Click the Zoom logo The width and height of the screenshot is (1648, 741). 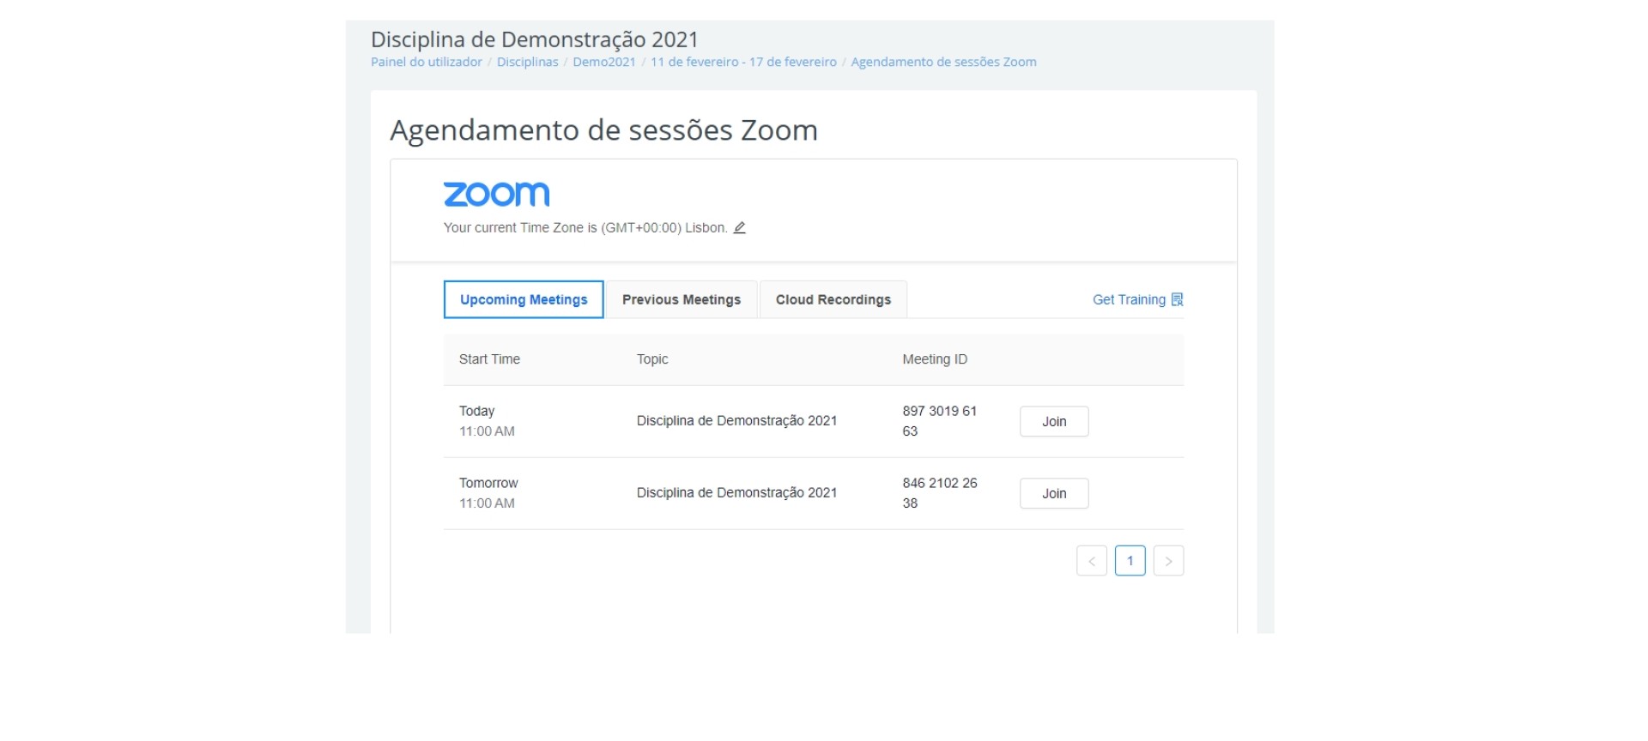pos(496,195)
